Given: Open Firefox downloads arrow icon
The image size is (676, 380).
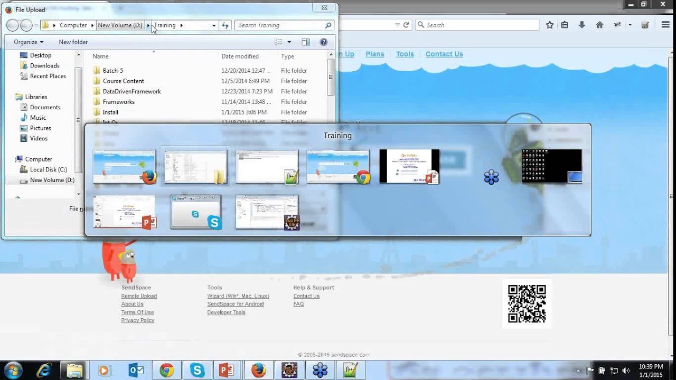Looking at the screenshot, I should pos(582,25).
